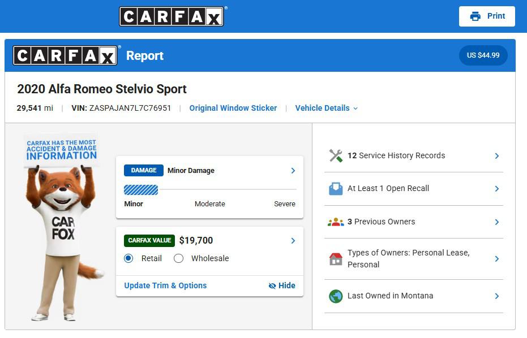Screen dimensions: 527x338
Task: Click the house Types of Owners icon
Action: pyautogui.click(x=336, y=259)
